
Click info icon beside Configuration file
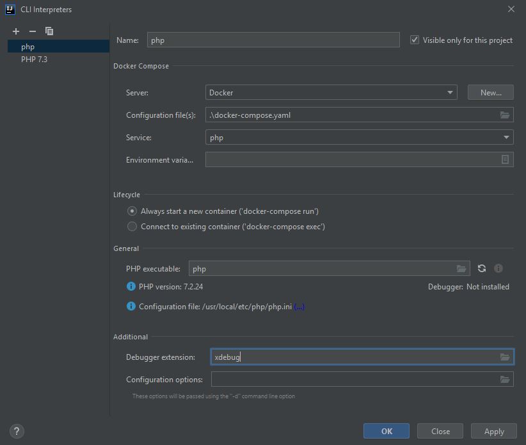point(131,306)
